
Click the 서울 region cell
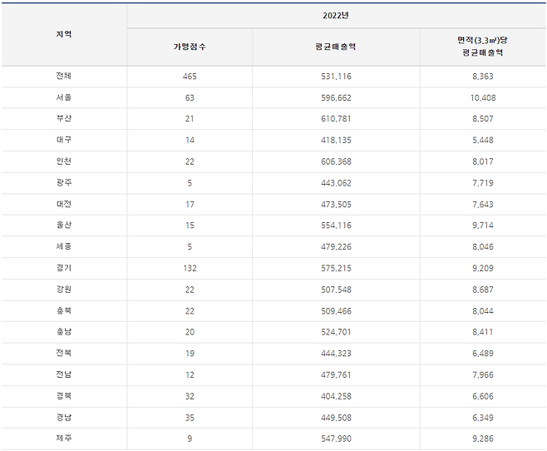63,97
